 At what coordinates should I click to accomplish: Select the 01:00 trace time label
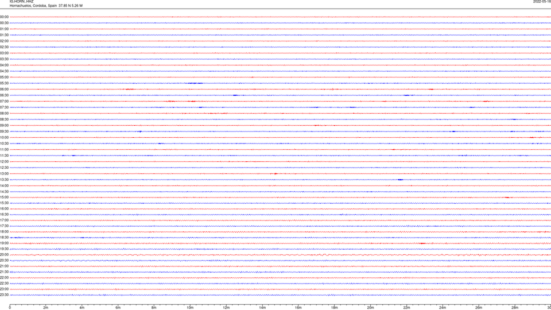(4, 29)
